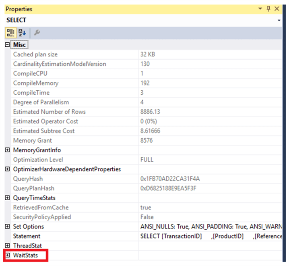Screen dimensions: 289x266
Task: Expand the WaitStats node
Action: click(7, 255)
